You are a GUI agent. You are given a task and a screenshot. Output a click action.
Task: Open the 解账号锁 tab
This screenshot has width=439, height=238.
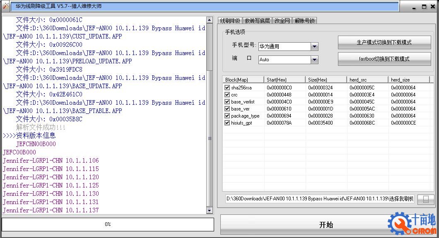(305, 21)
